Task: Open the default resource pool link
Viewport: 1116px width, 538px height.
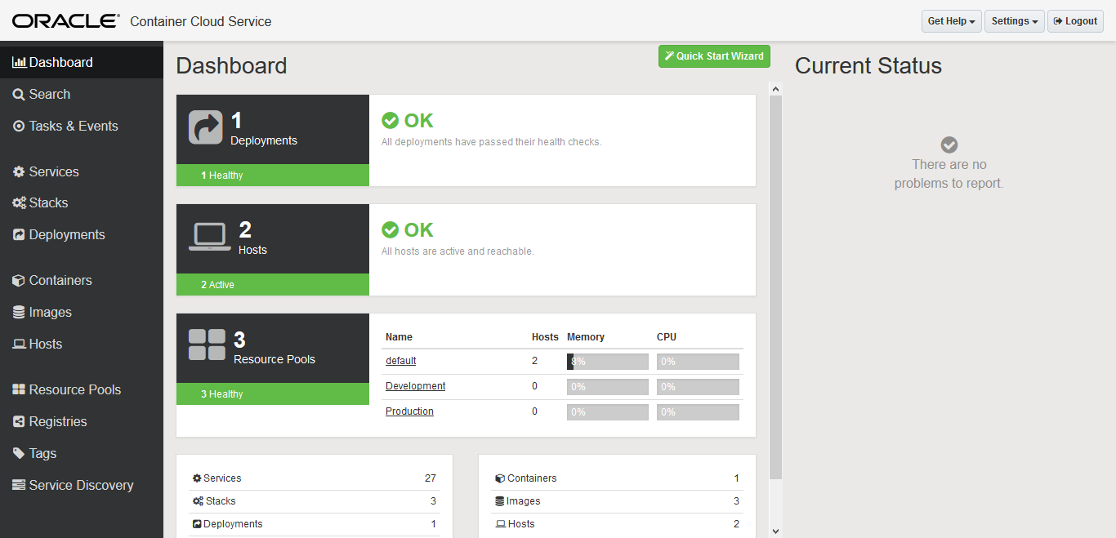Action: 401,361
